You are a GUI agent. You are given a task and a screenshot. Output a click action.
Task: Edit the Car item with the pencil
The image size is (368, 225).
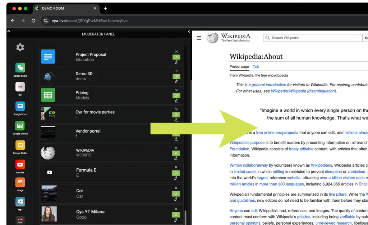point(176,199)
